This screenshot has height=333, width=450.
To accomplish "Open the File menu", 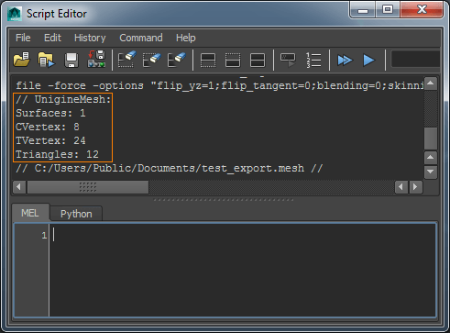I will [23, 38].
